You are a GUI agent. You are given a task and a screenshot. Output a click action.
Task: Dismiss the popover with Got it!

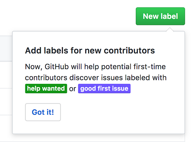(x=43, y=112)
